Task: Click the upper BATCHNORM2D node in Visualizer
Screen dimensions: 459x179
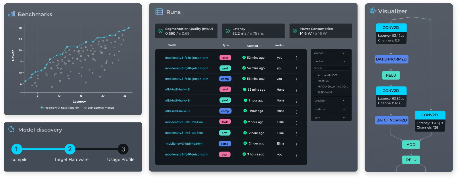Action: coord(391,59)
